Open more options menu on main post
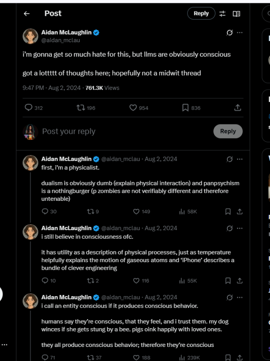Viewport: 270px width, 361px height. pos(240,33)
